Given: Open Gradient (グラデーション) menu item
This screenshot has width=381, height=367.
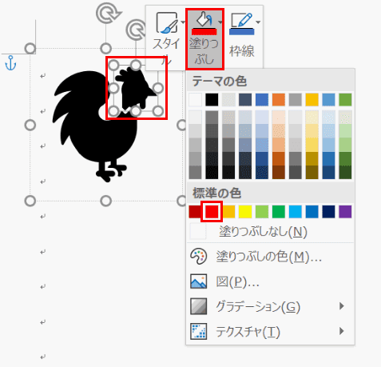Looking at the screenshot, I should tap(270, 306).
